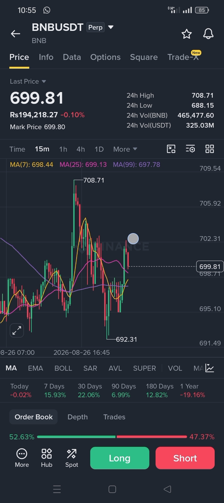The width and height of the screenshot is (224, 503).
Task: Toggle the SAR indicator
Action: [x=90, y=368]
